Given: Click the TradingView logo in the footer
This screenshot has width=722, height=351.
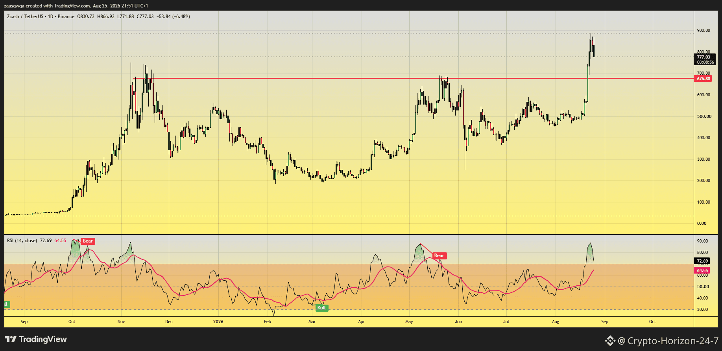Looking at the screenshot, I should click(36, 339).
